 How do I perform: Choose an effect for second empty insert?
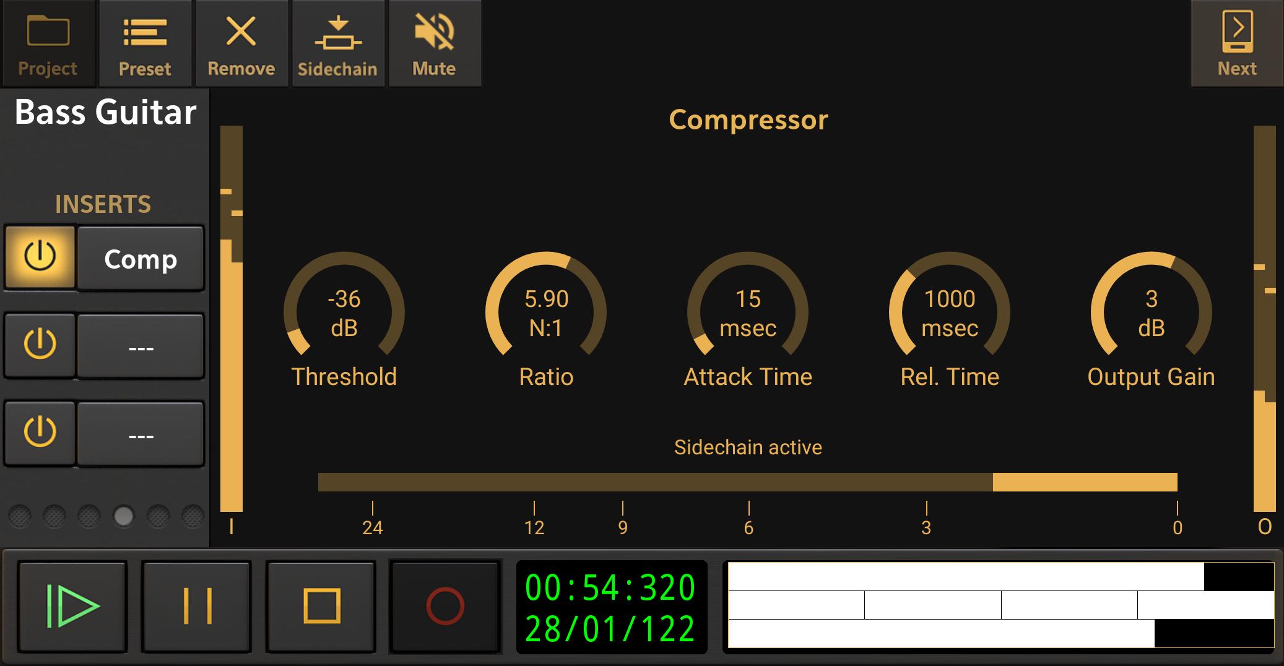pyautogui.click(x=141, y=345)
